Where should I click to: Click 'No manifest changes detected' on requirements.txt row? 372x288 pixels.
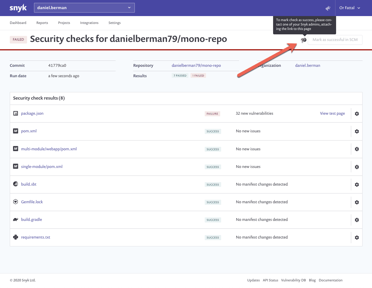pyautogui.click(x=262, y=237)
